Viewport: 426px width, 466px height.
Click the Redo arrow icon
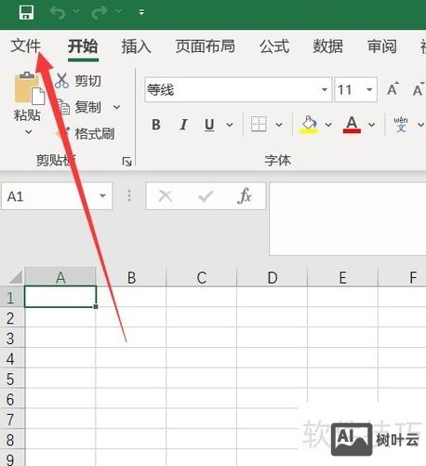pyautogui.click(x=100, y=12)
